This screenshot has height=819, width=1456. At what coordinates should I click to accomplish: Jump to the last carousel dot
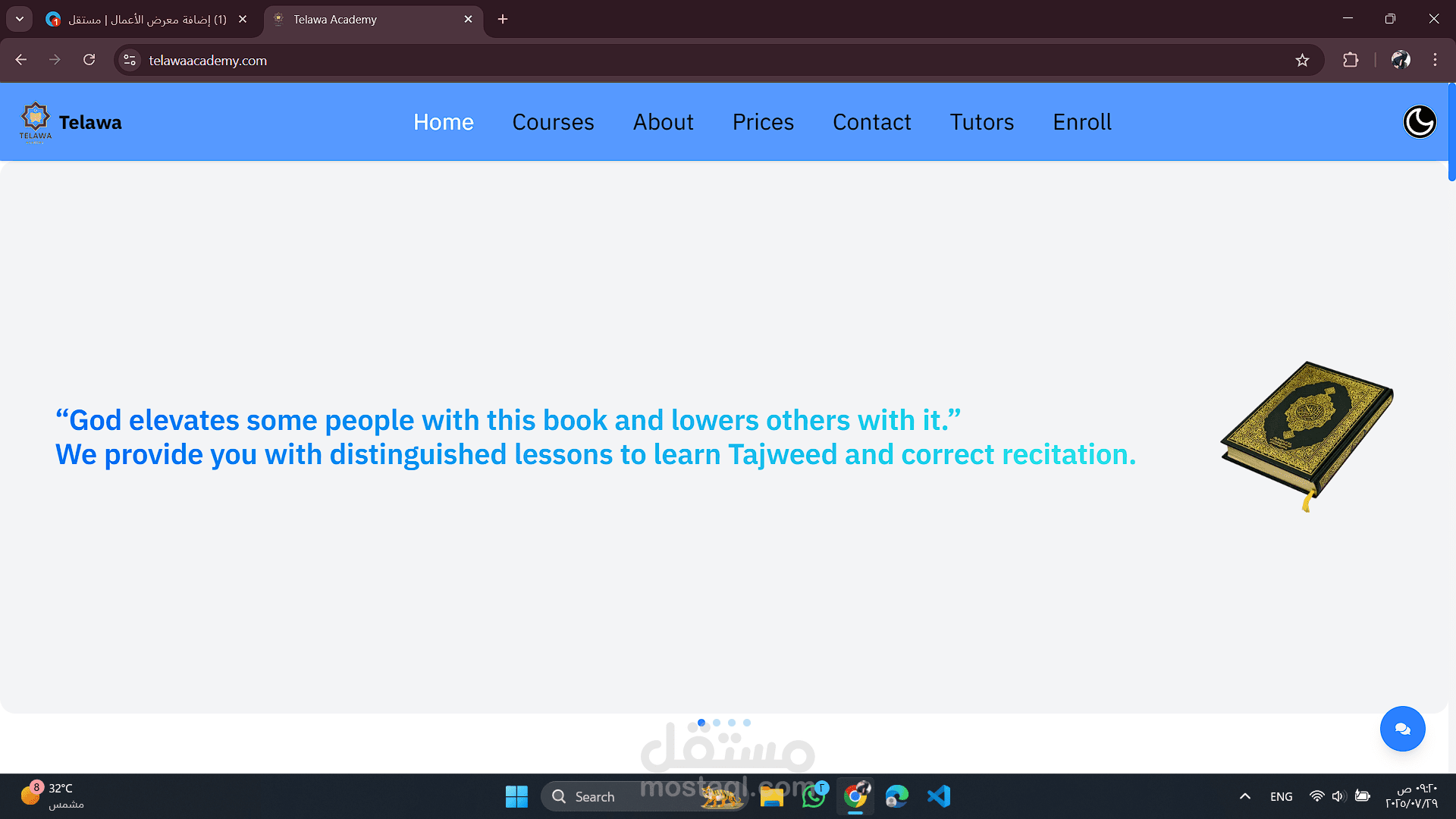click(747, 723)
